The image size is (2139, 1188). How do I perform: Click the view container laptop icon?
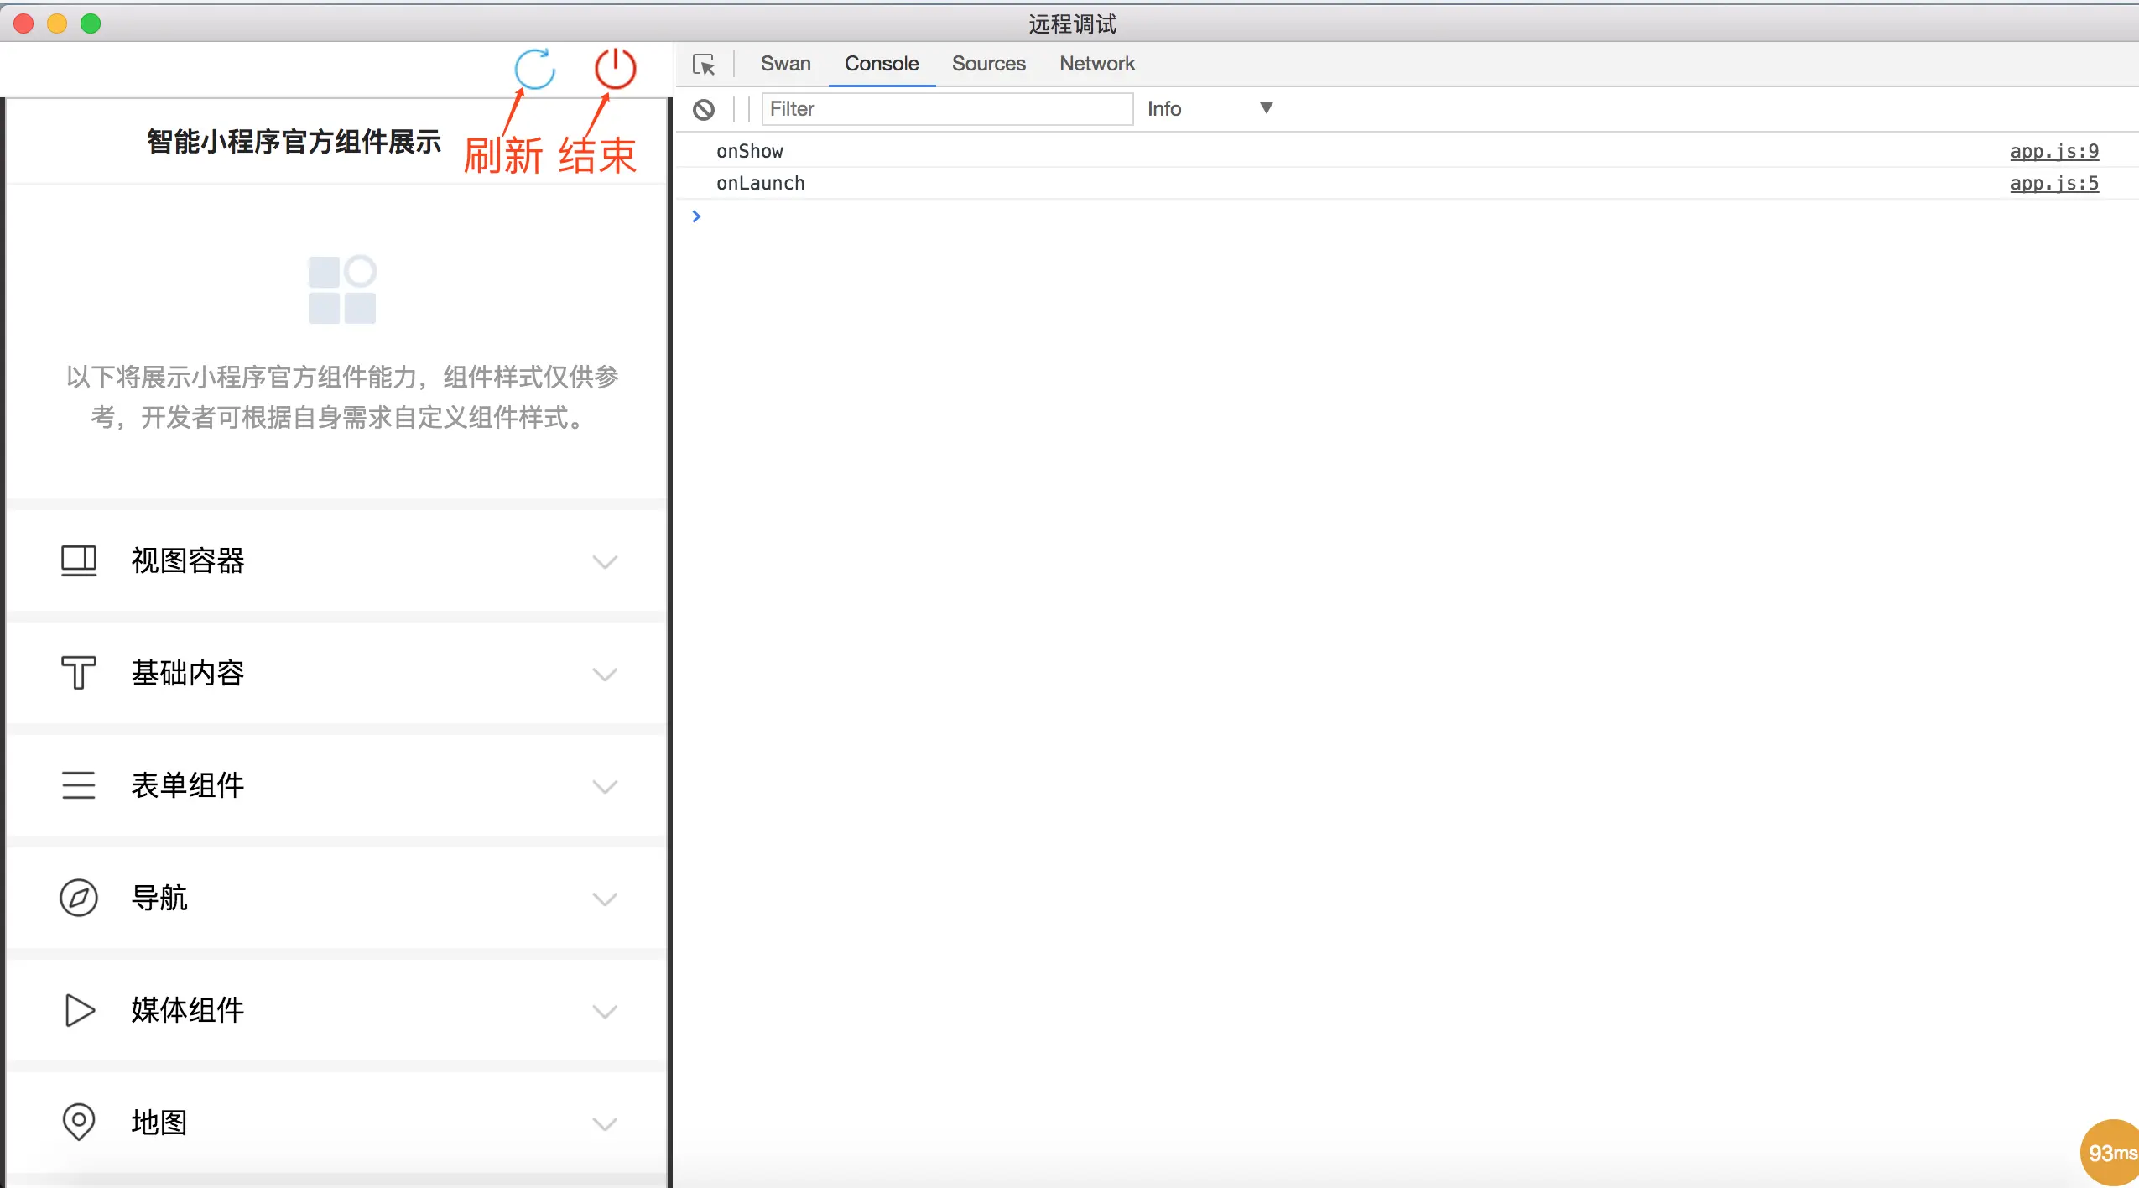tap(79, 560)
